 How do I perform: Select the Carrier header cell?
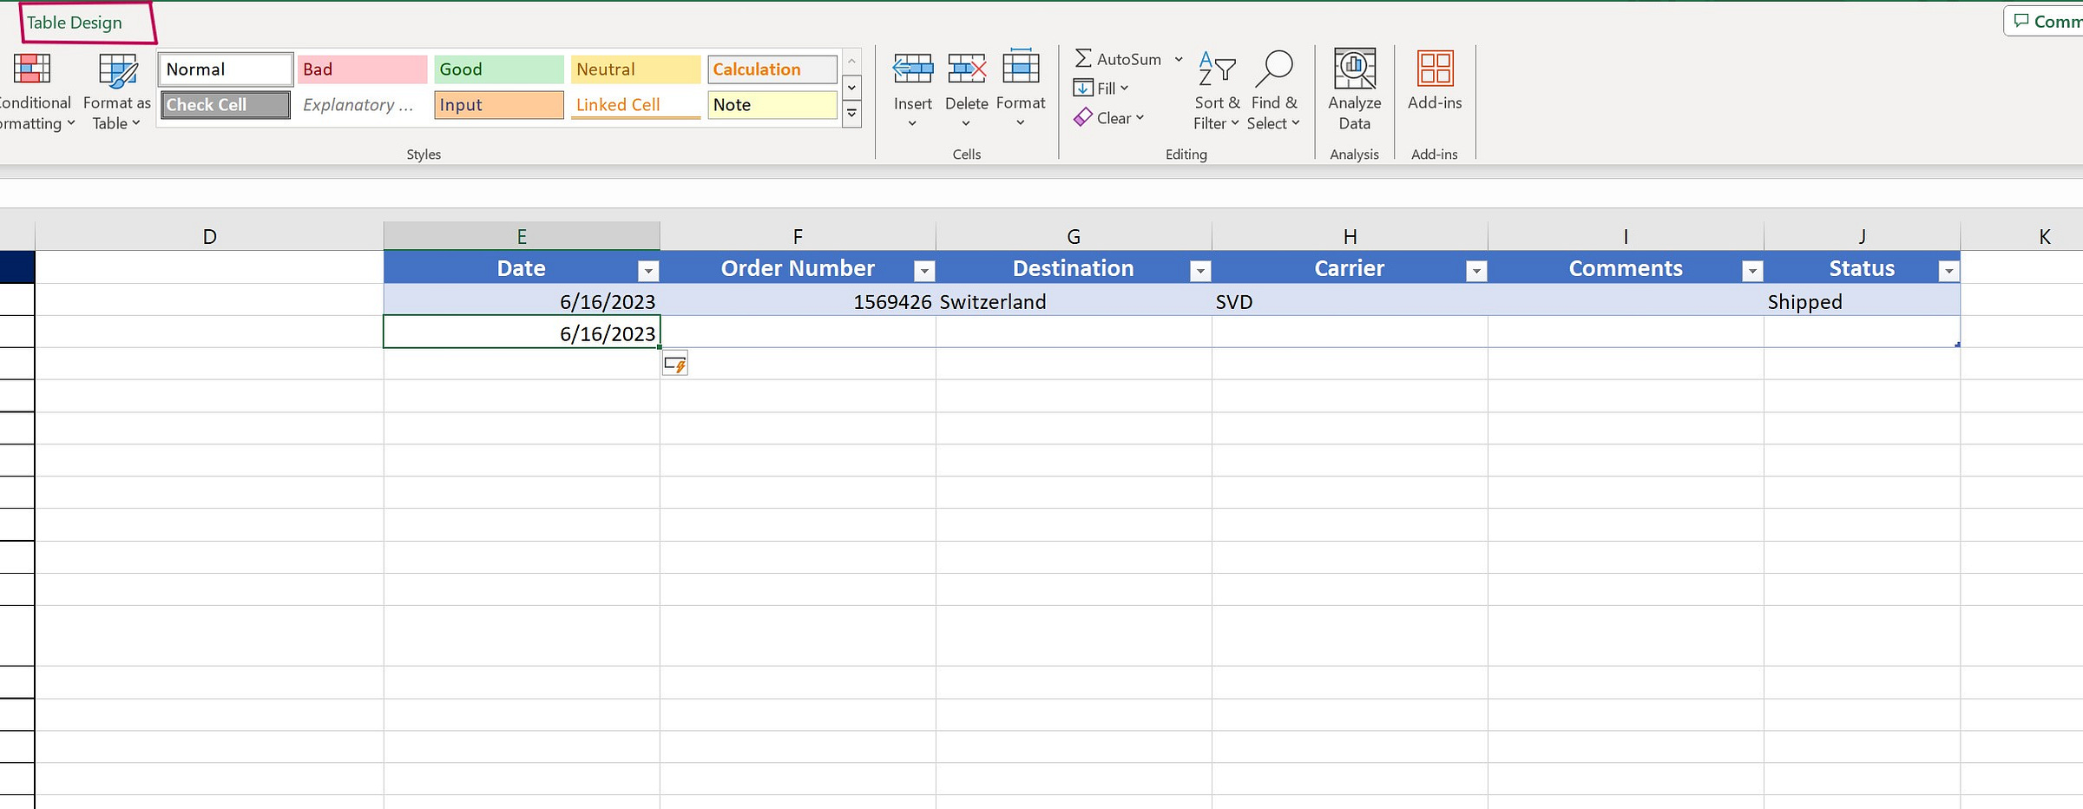tap(1350, 267)
